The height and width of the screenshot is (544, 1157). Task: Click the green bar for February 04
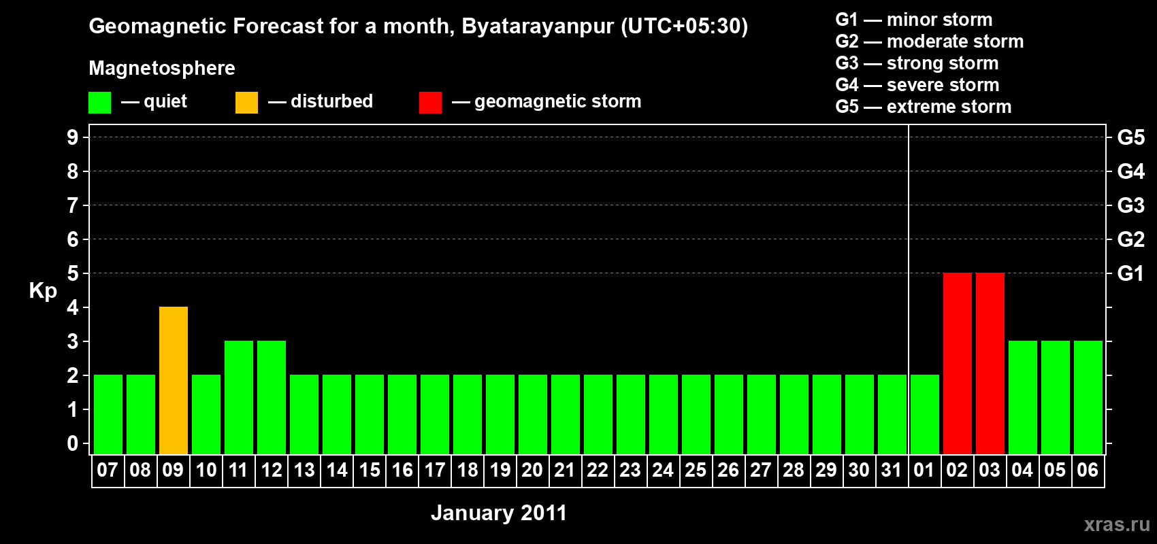click(x=1023, y=398)
